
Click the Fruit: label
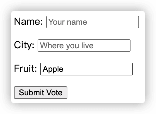coord(25,68)
